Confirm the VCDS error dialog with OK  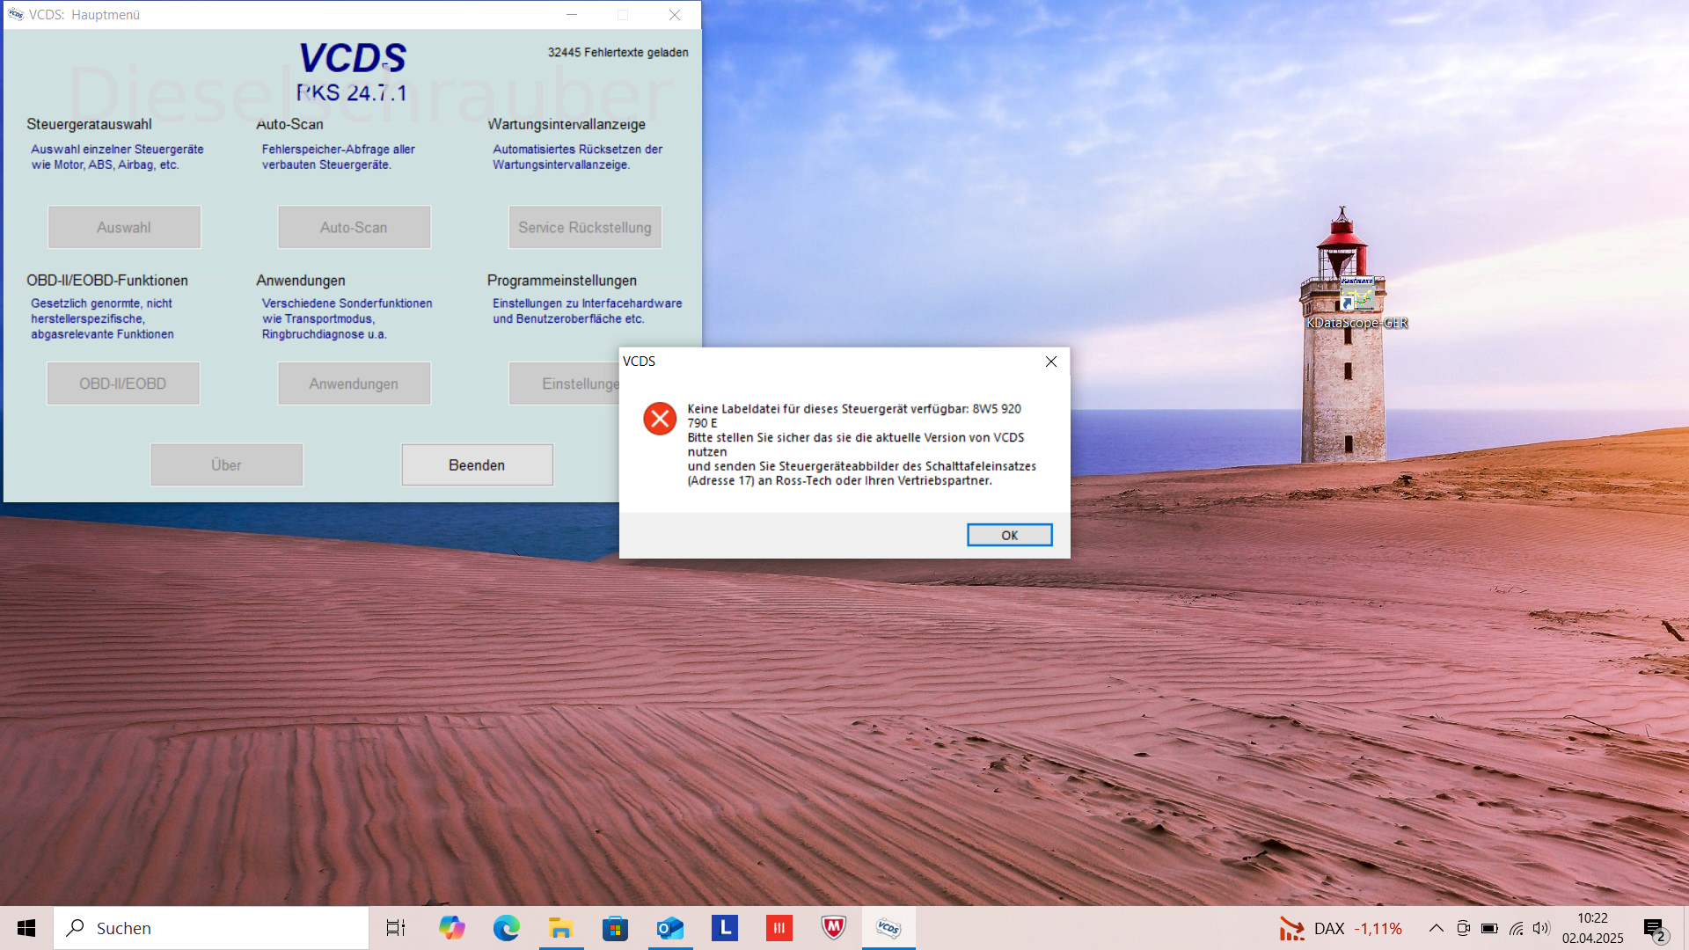pos(1009,535)
